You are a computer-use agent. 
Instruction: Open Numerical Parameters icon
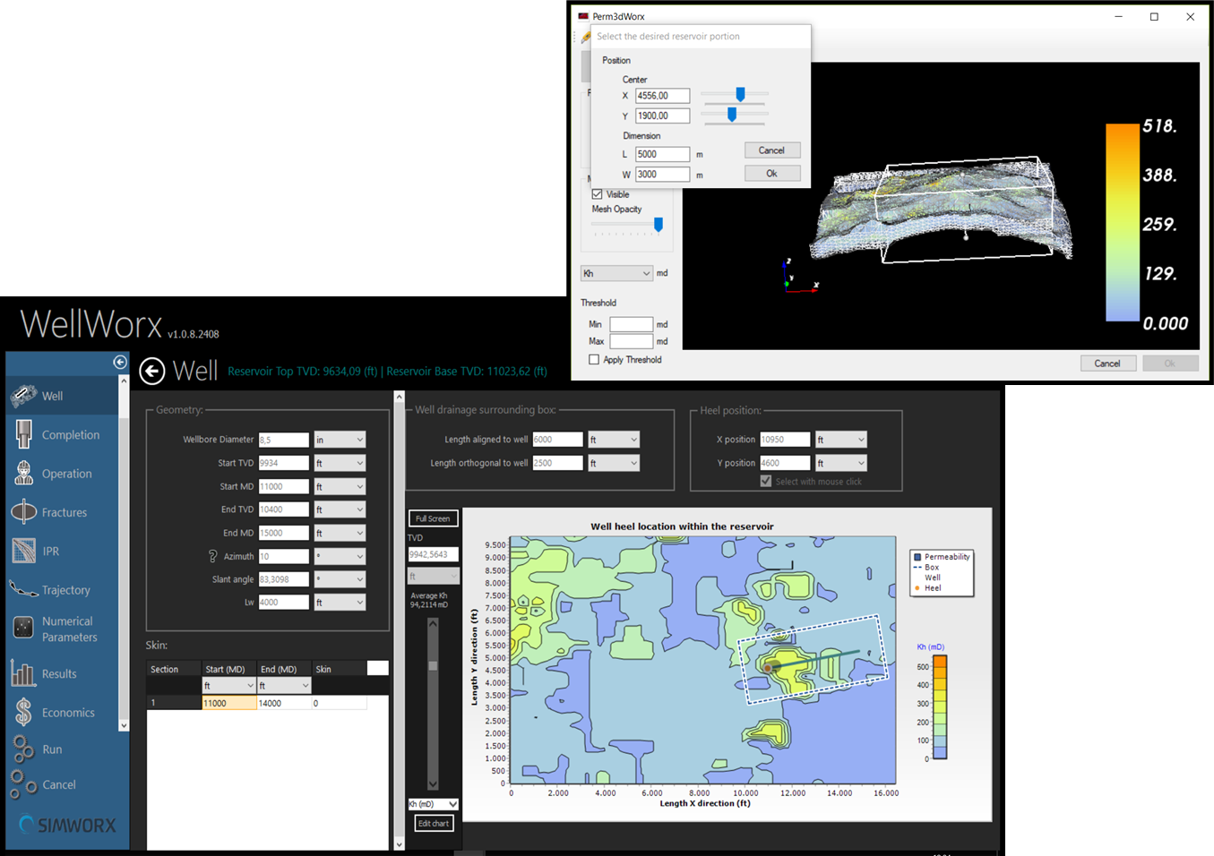point(24,628)
